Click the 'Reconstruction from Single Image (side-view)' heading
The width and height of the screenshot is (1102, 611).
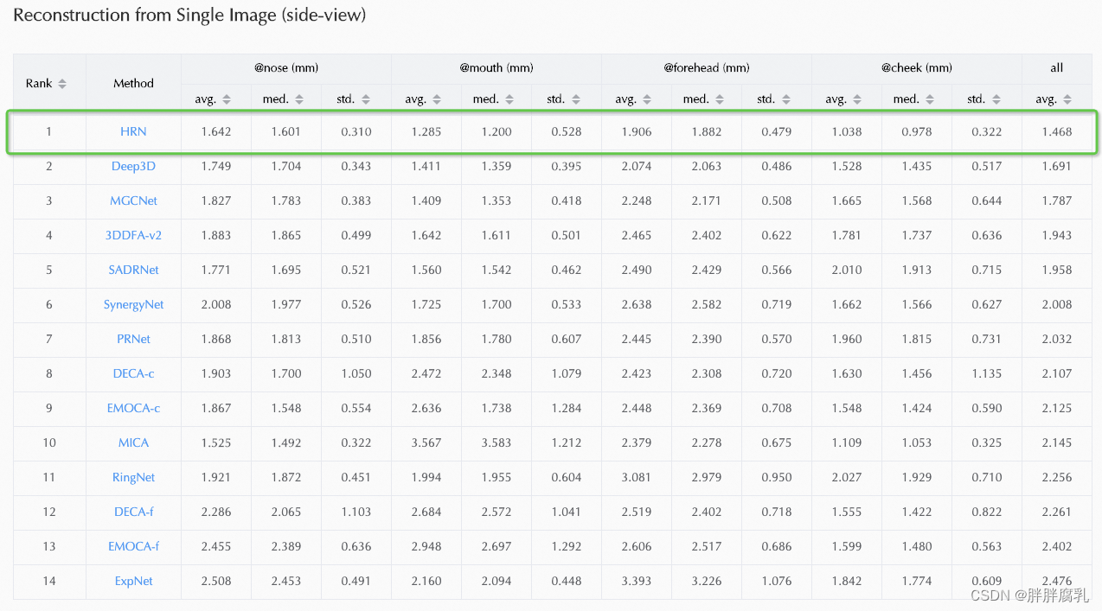point(189,16)
